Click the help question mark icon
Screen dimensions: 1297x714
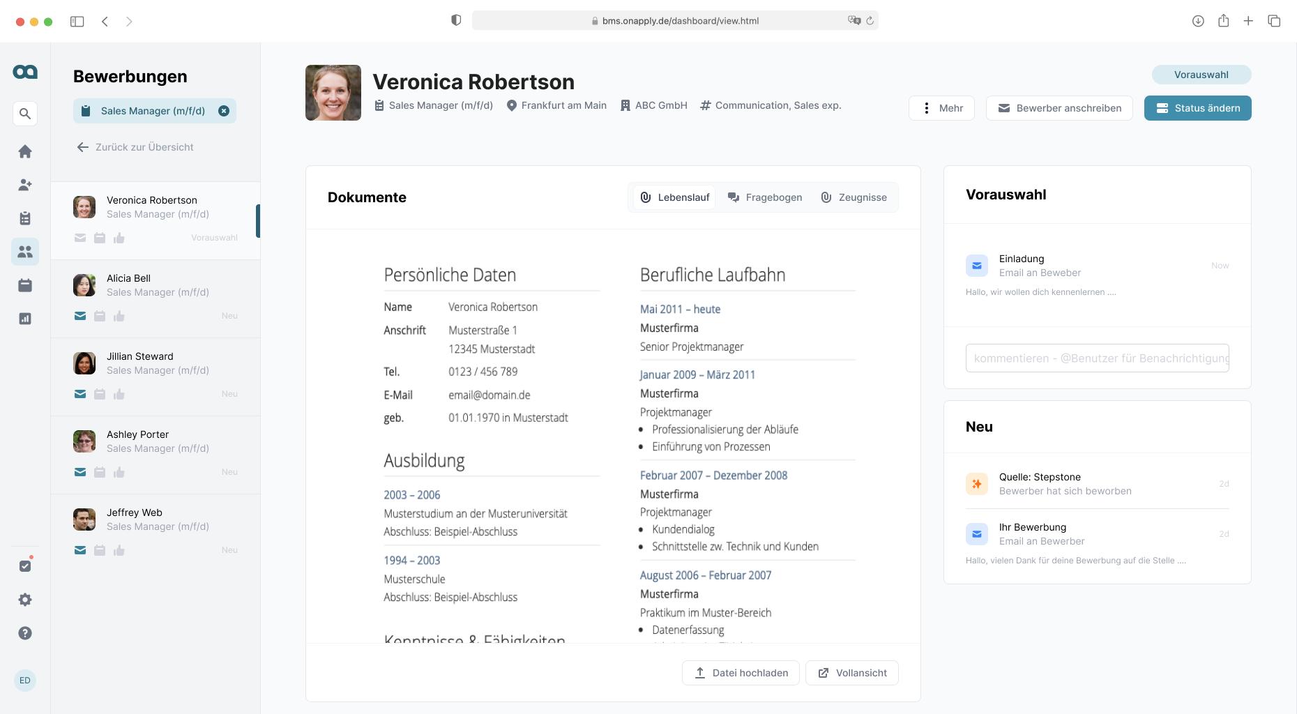pyautogui.click(x=25, y=633)
